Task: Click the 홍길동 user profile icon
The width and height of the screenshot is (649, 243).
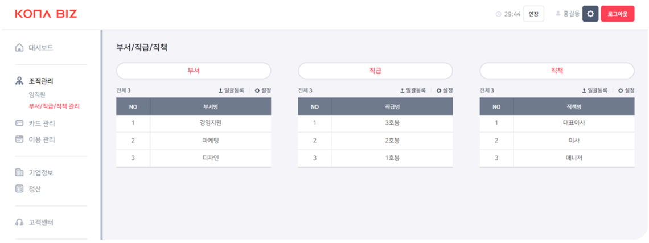Action: 557,14
